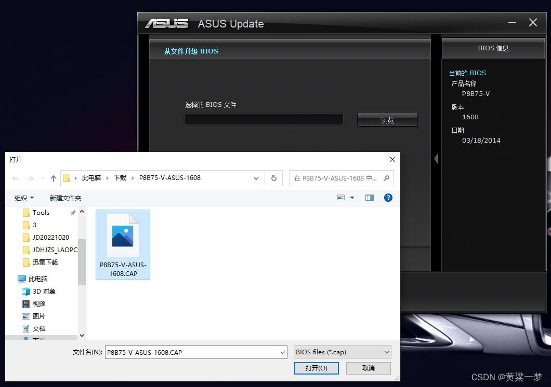Select 3D 对象 in the sidebar
Screen dimensions: 551x387
pos(44,292)
